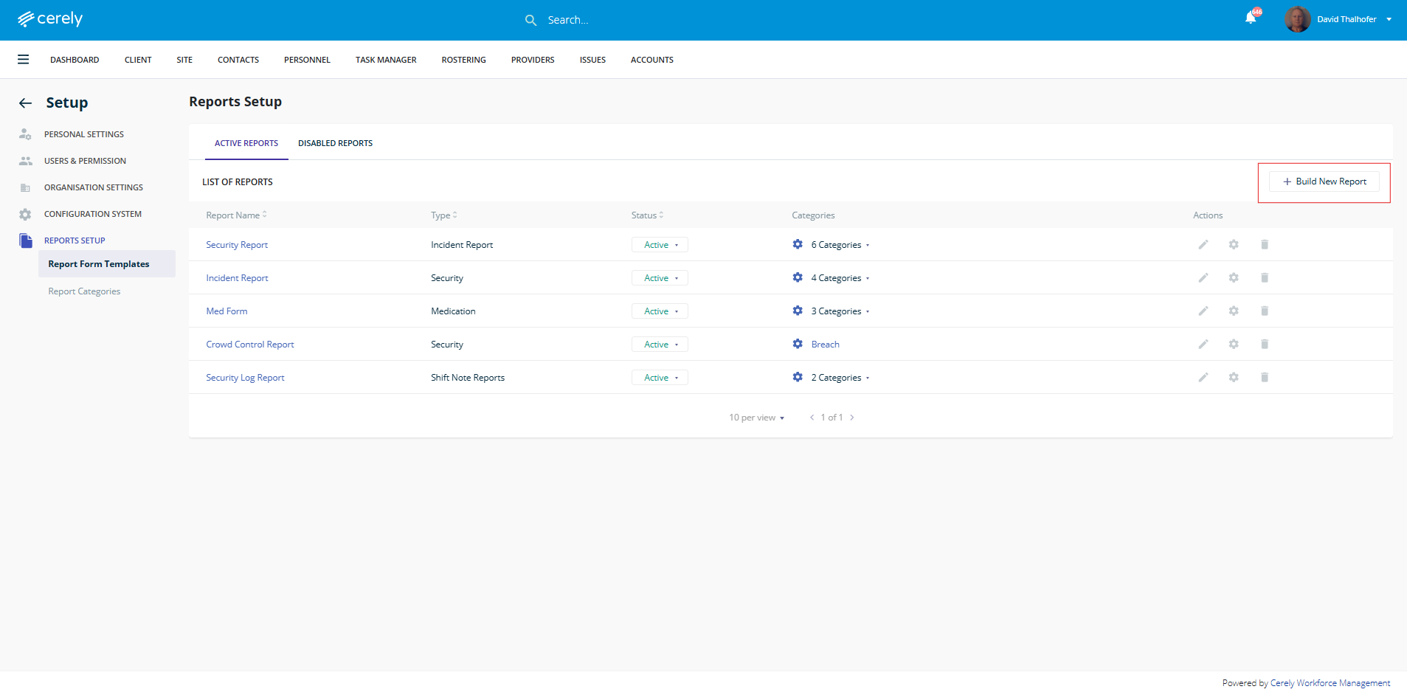Open the Rostering menu item
This screenshot has height=692, width=1407.
463,60
